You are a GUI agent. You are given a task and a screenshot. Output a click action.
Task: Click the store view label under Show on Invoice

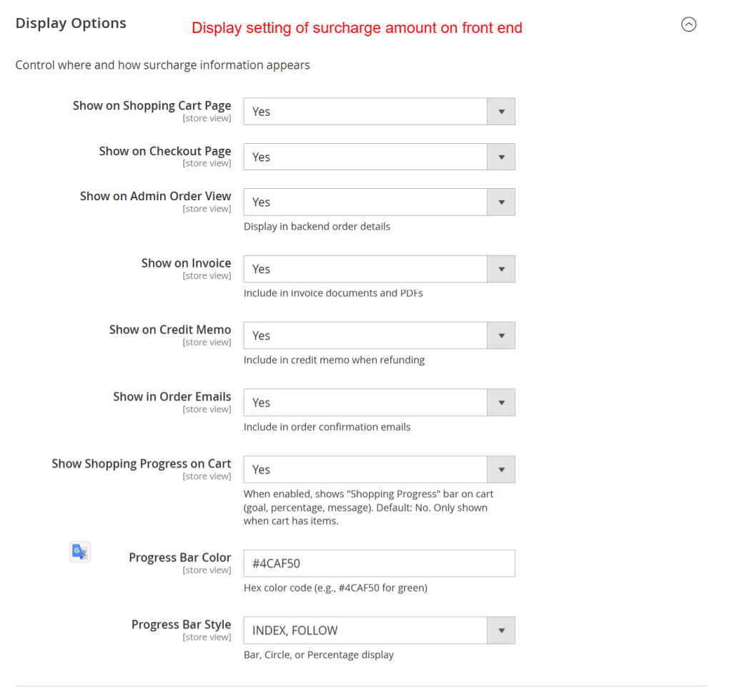(x=207, y=275)
